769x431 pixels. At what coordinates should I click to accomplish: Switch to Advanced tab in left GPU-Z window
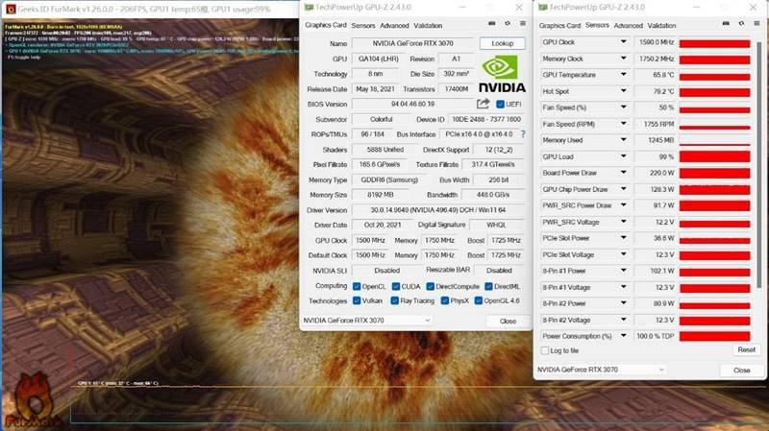click(x=394, y=26)
